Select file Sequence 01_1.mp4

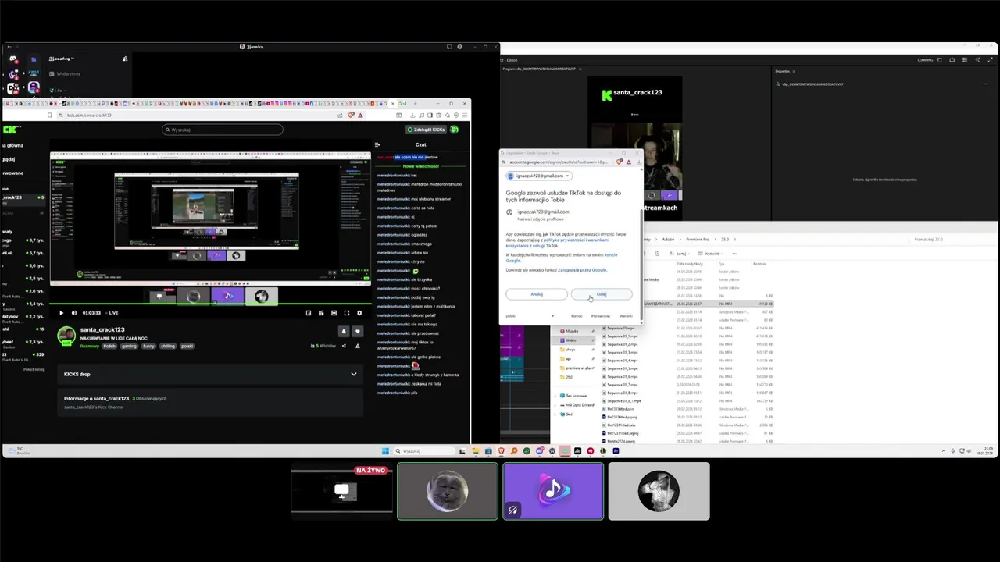click(623, 336)
